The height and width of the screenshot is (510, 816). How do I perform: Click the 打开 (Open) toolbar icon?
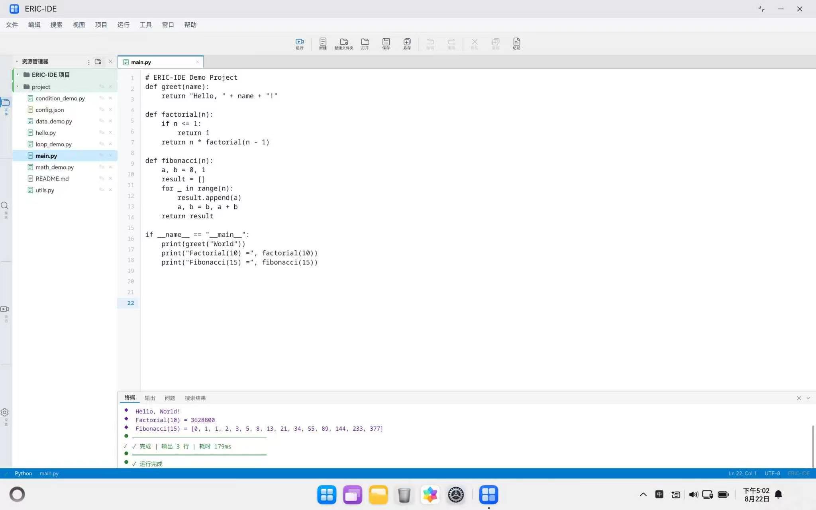(x=365, y=43)
